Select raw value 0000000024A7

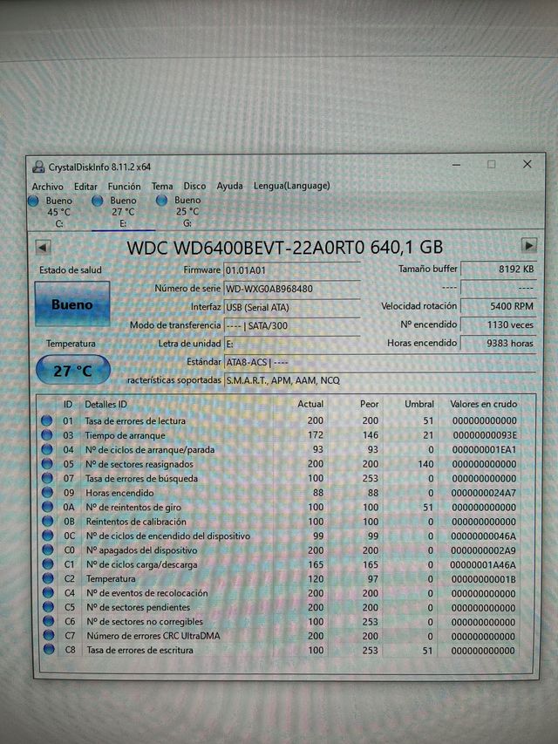point(484,493)
